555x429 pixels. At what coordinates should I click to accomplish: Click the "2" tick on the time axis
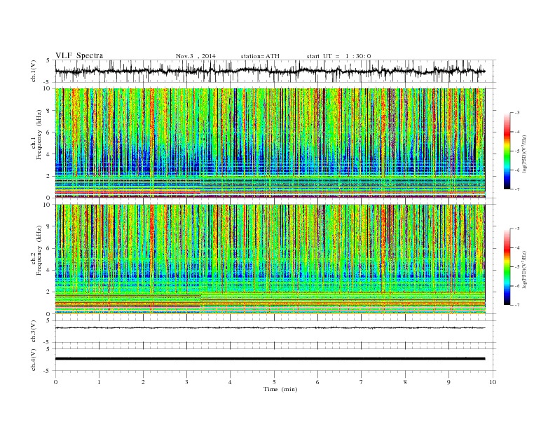(x=144, y=382)
